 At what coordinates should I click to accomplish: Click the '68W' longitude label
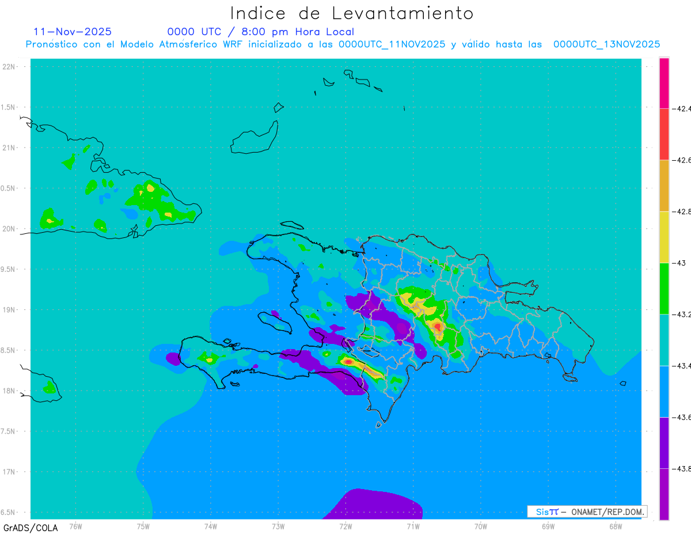(615, 526)
